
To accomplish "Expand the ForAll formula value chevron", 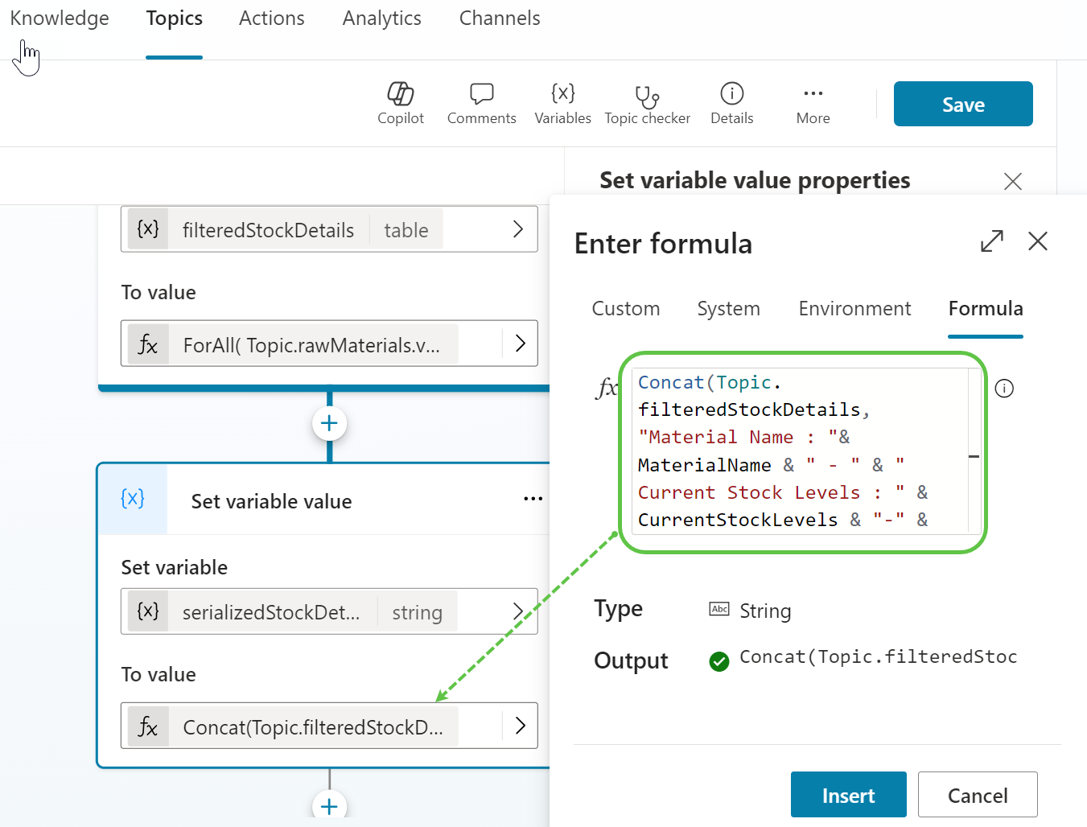I will (520, 344).
